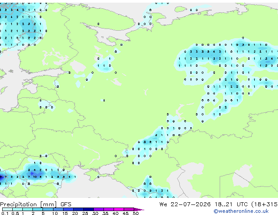
Task: Click the '45' legend scale label
Action: tap(125, 213)
